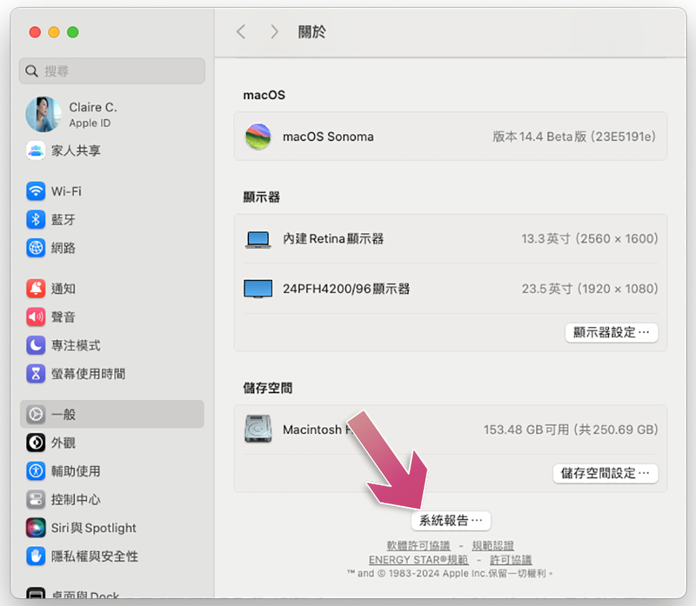The width and height of the screenshot is (696, 606).
Task: Click the macOS Sonoma name text
Action: click(328, 136)
